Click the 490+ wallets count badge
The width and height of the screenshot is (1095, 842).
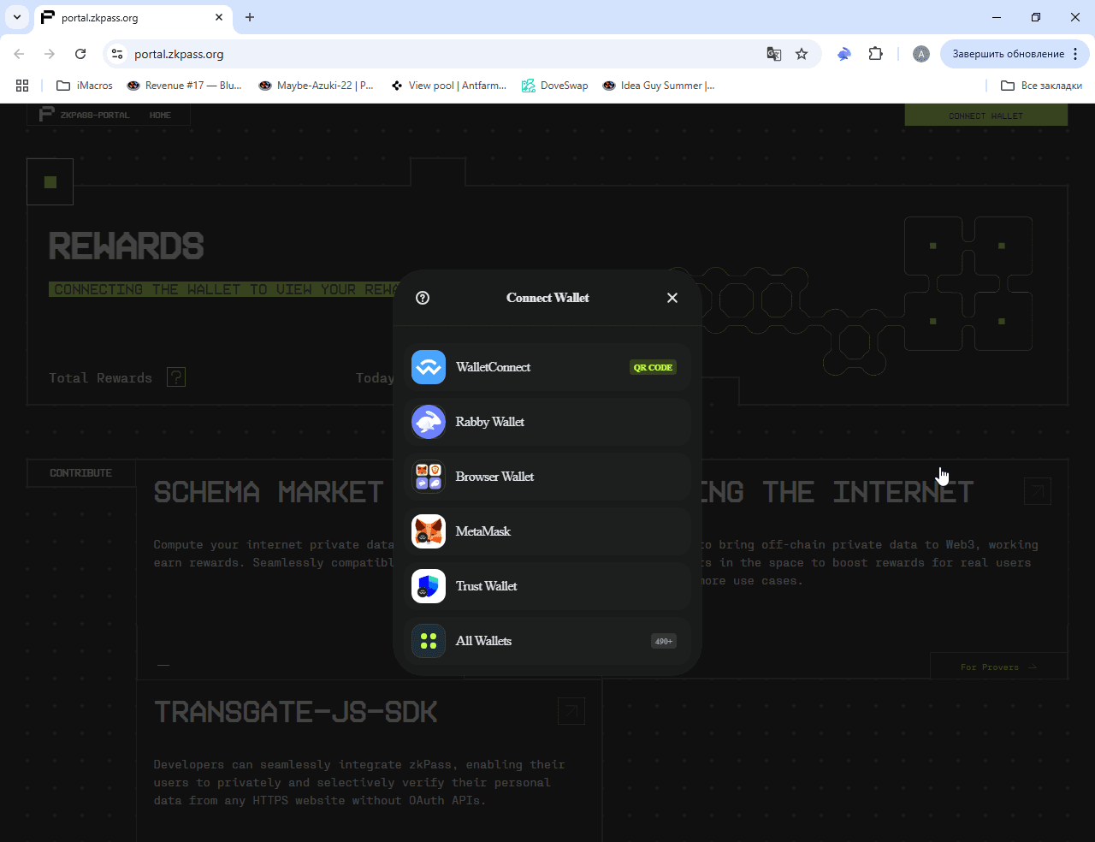tap(664, 641)
